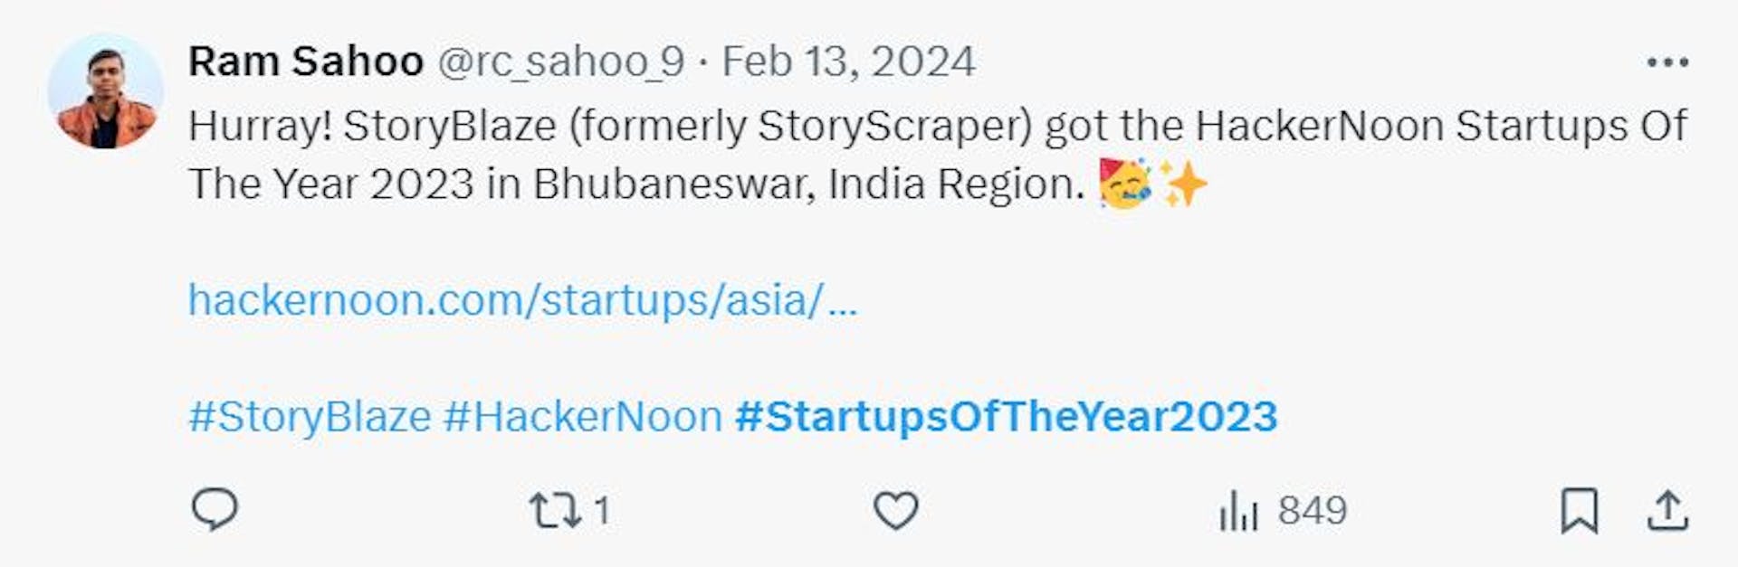1738x567 pixels.
Task: Click Ram Sahoo's profile avatar
Action: 105,91
